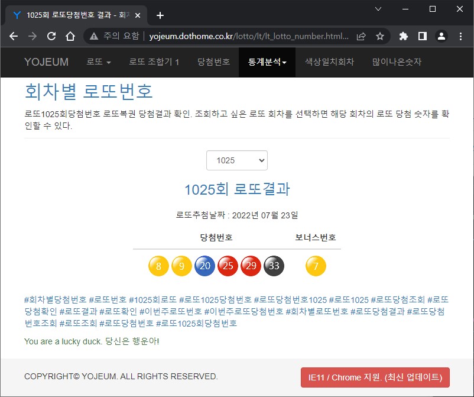Open the 색상일치회차 menu item
This screenshot has height=397, width=474.
point(329,62)
